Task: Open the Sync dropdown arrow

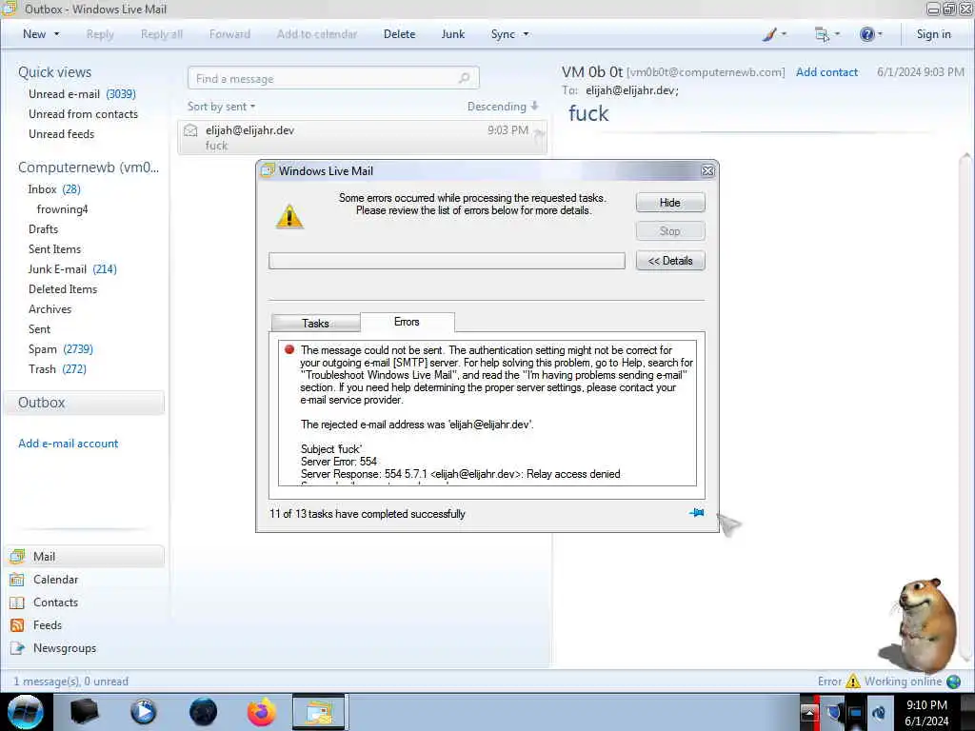Action: [x=526, y=34]
